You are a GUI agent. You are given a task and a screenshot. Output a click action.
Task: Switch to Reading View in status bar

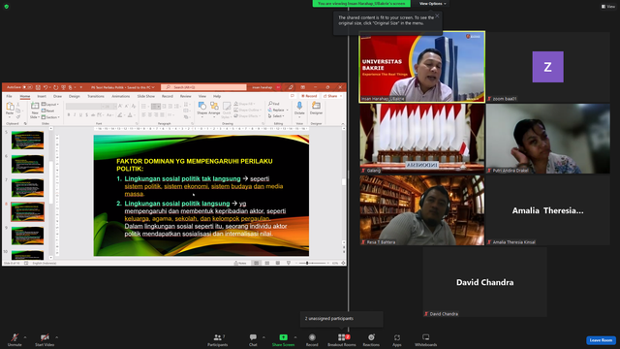point(278,263)
